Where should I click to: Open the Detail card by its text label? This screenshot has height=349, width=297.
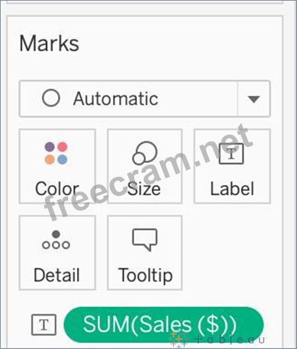coord(57,275)
